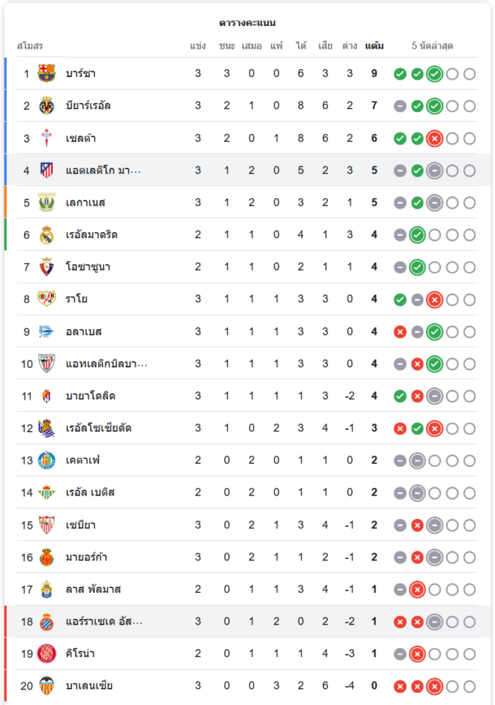Open the บาเลนเซีย team link
The width and height of the screenshot is (495, 705).
click(89, 686)
